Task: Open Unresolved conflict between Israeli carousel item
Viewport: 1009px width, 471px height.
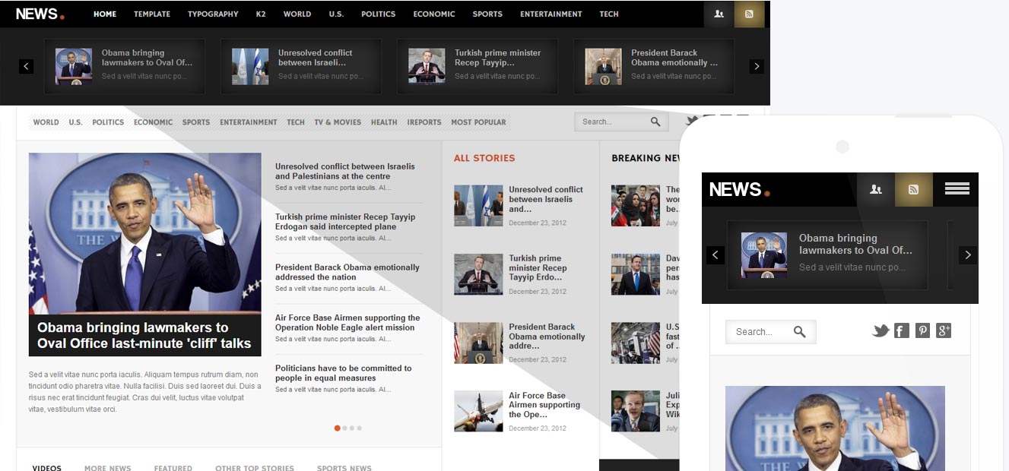Action: [x=300, y=66]
